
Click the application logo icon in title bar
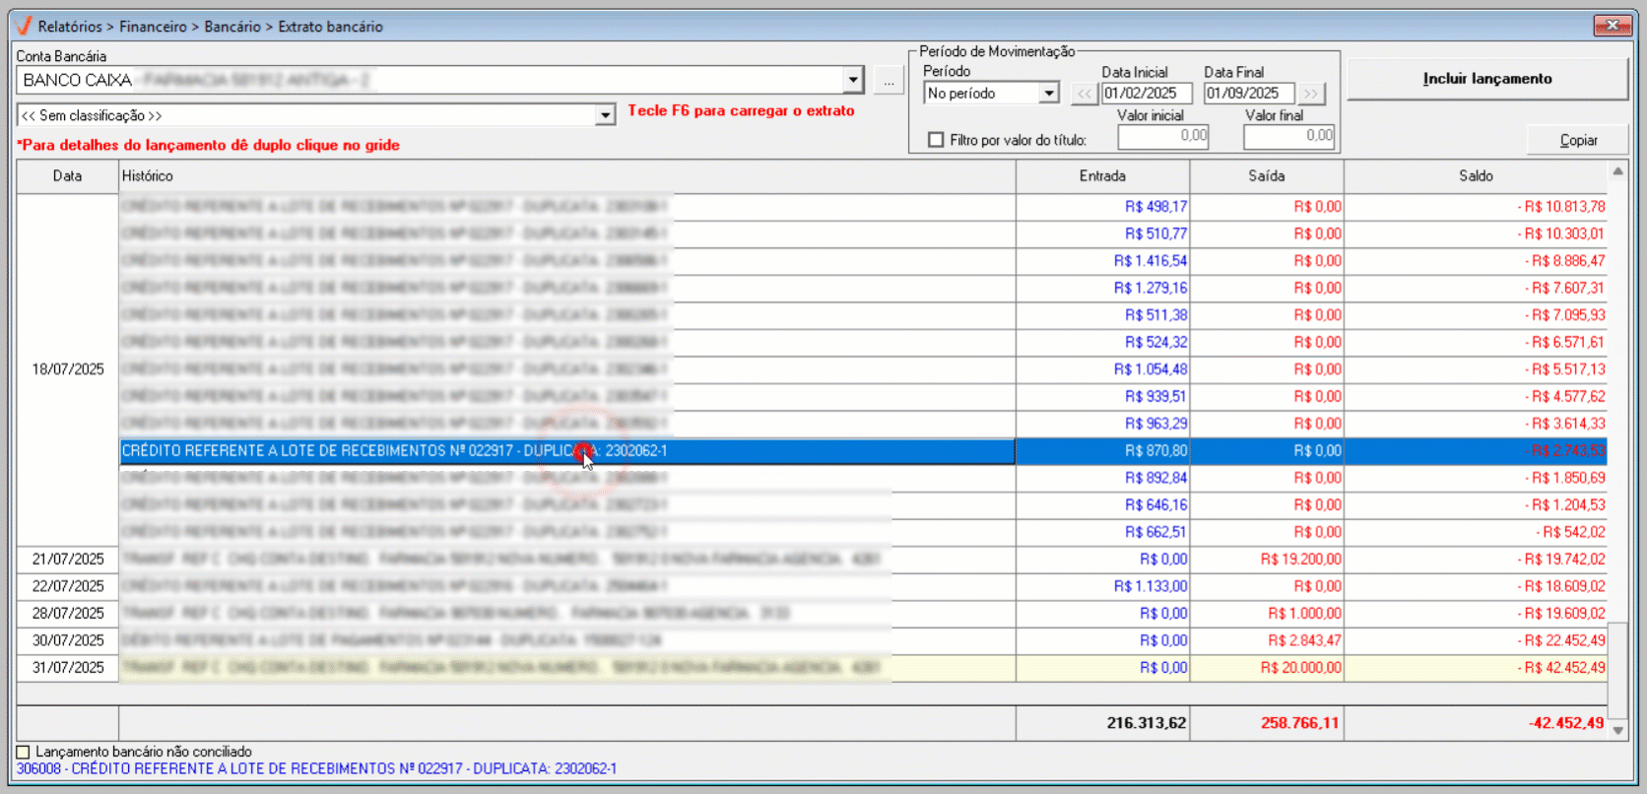(24, 26)
